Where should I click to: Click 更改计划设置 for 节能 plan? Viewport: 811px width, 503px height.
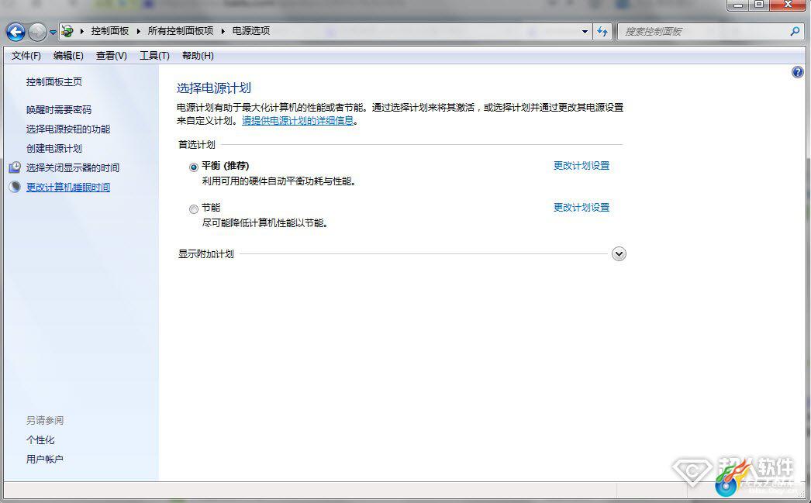[x=582, y=207]
